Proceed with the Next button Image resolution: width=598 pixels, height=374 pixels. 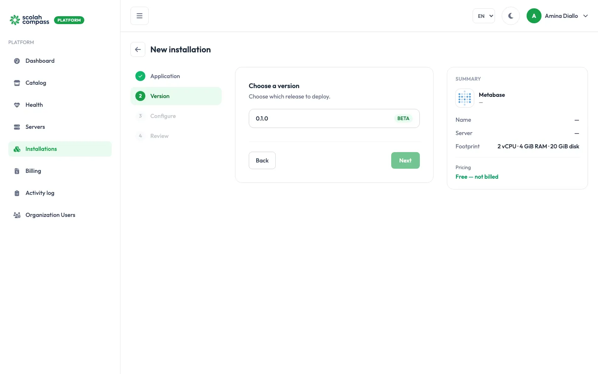[405, 160]
